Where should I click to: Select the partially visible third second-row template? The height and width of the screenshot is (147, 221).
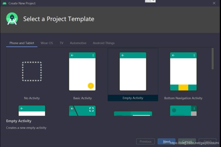(x=133, y=114)
